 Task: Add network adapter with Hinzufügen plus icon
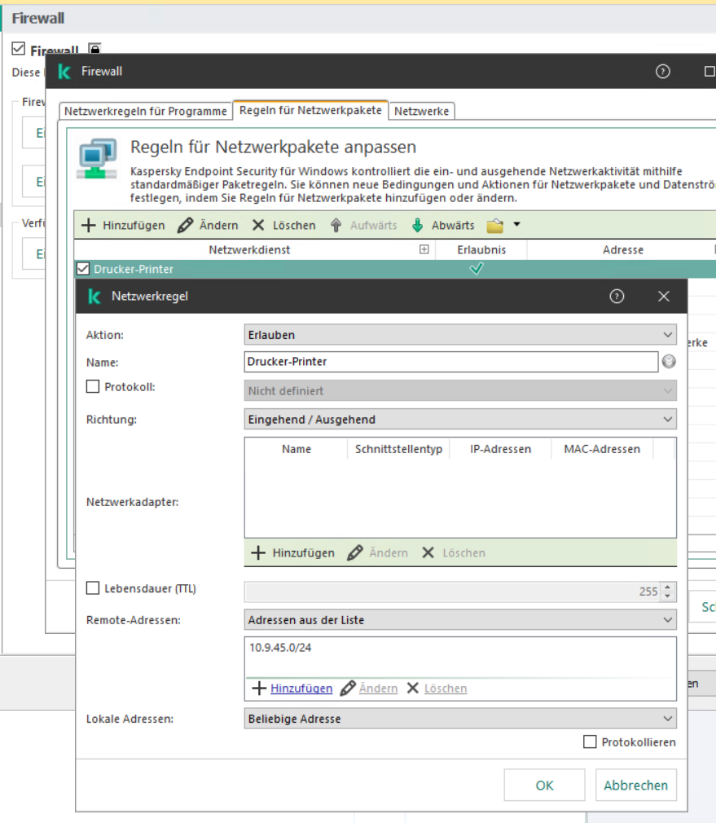(258, 553)
